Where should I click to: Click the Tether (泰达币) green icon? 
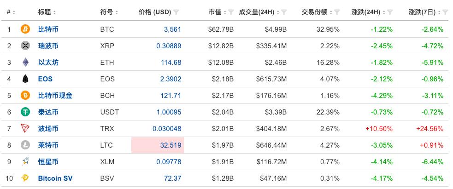tap(25, 112)
